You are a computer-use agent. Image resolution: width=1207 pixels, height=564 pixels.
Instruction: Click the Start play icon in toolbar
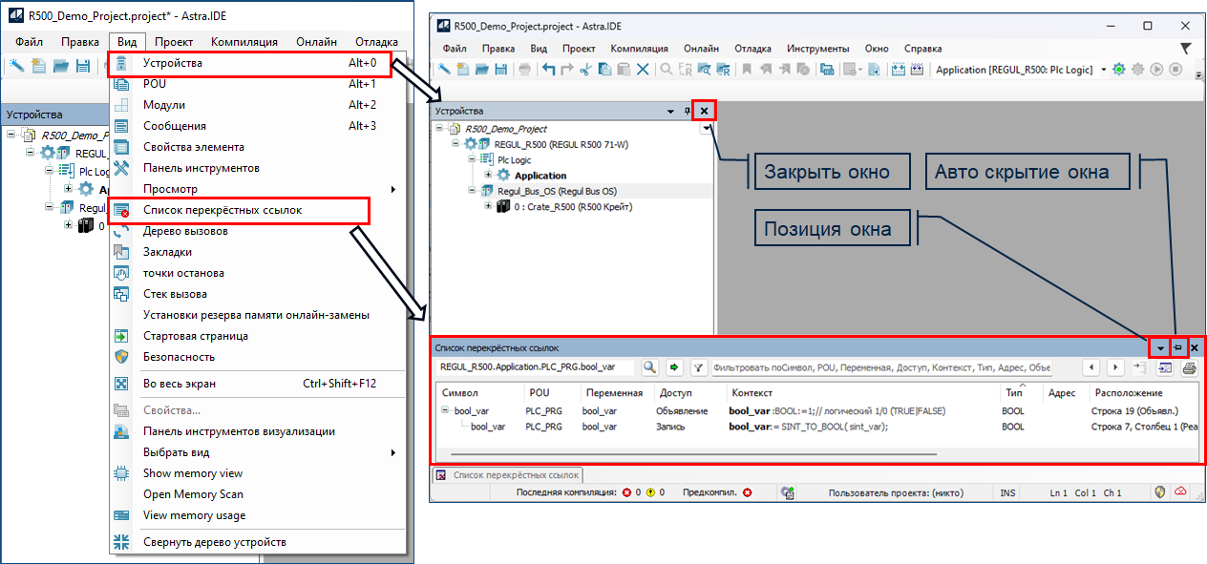[1156, 70]
